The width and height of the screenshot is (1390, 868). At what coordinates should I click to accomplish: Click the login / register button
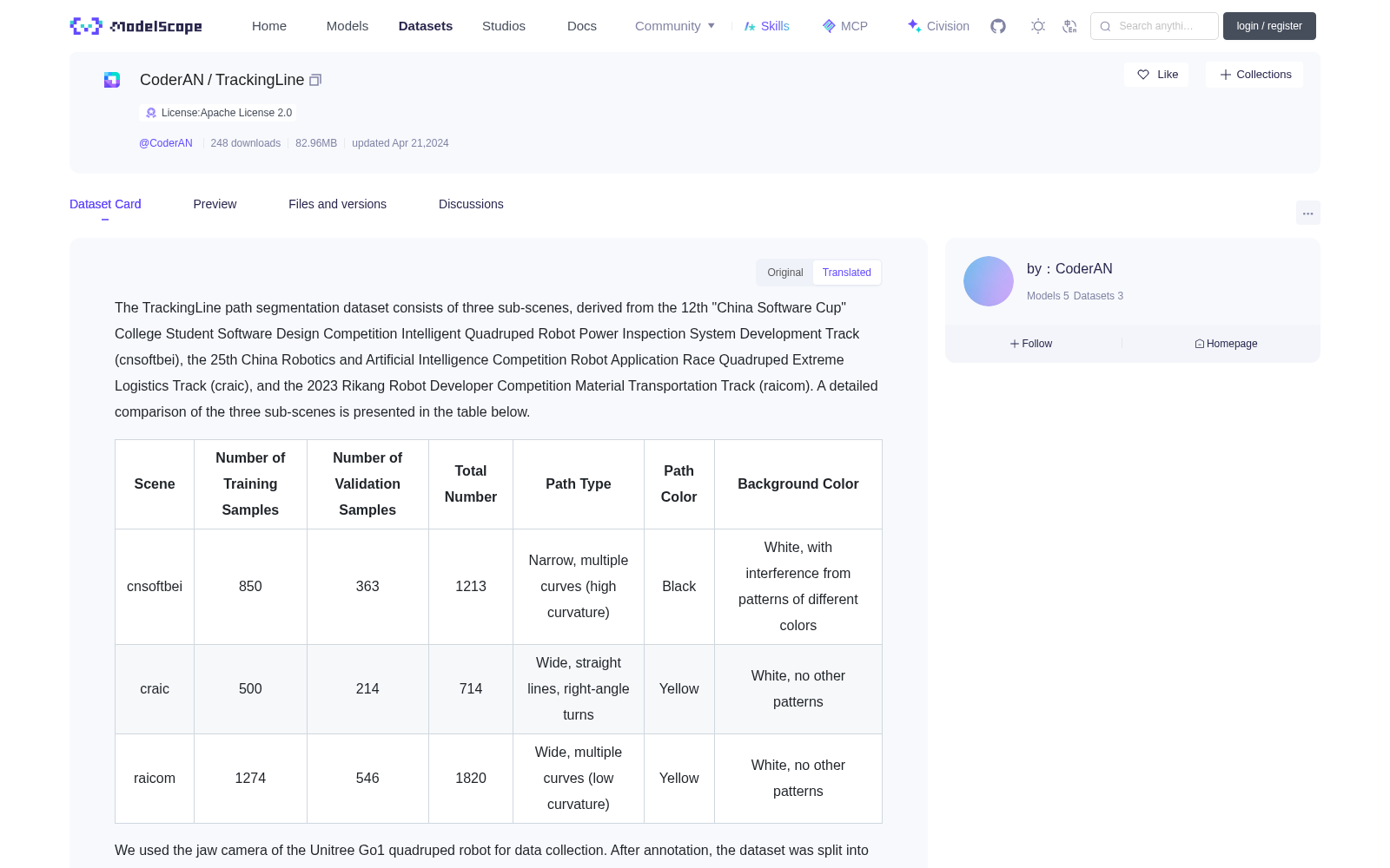1269,26
